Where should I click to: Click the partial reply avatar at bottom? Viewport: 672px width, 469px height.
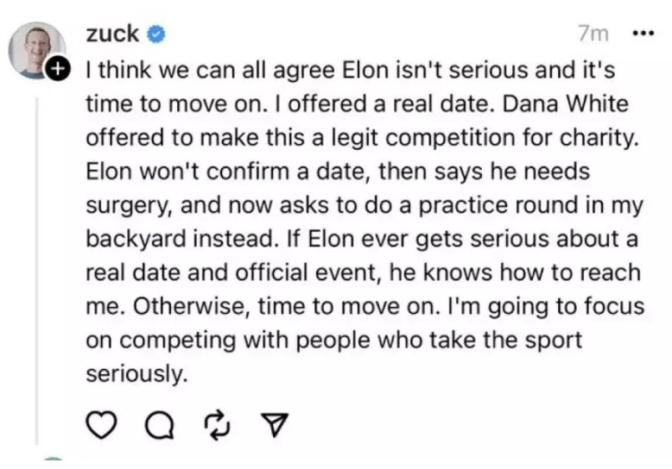click(53, 463)
